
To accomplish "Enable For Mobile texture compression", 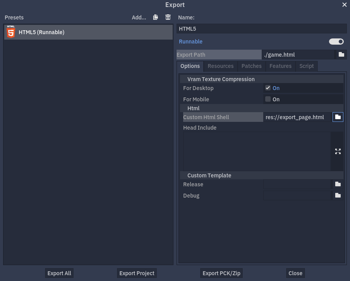I will click(x=268, y=99).
